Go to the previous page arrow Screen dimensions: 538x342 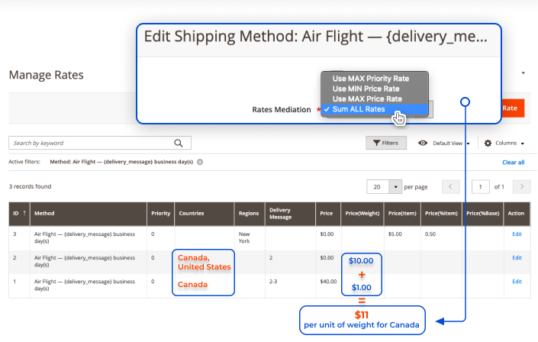pos(450,187)
